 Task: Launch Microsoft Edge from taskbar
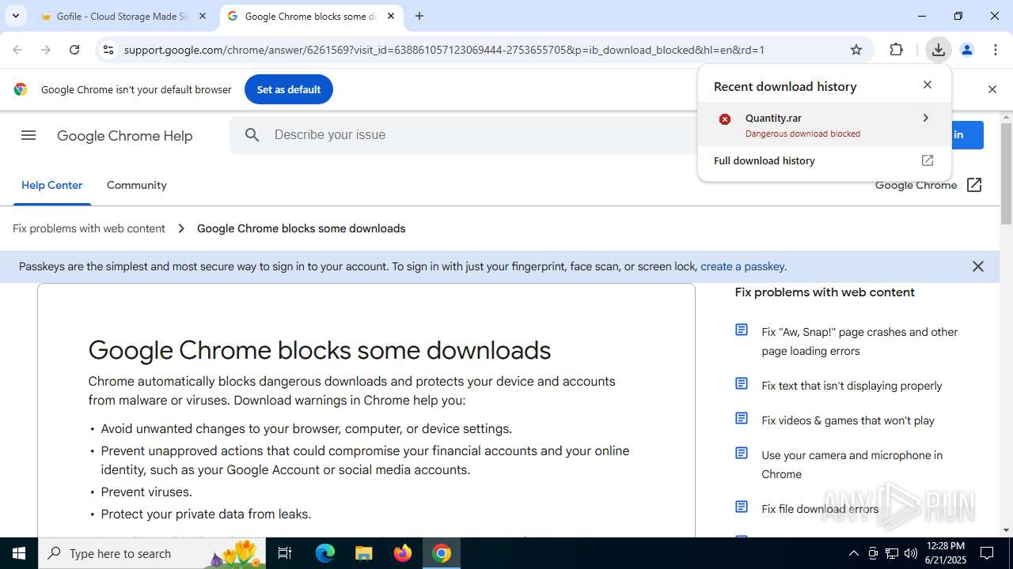[x=325, y=553]
